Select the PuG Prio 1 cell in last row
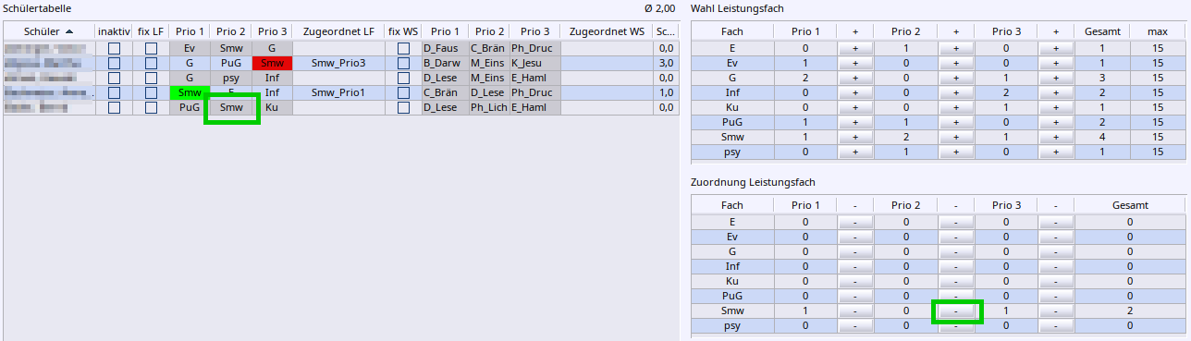1191x341 pixels. click(190, 107)
